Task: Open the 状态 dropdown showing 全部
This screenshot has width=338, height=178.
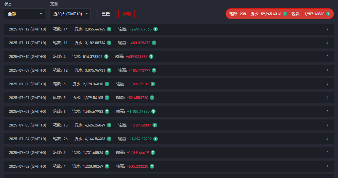Action: pyautogui.click(x=24, y=14)
